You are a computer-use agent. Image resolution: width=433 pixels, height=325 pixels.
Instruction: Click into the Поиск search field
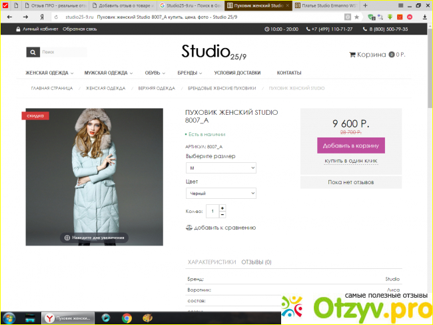[x=63, y=52]
